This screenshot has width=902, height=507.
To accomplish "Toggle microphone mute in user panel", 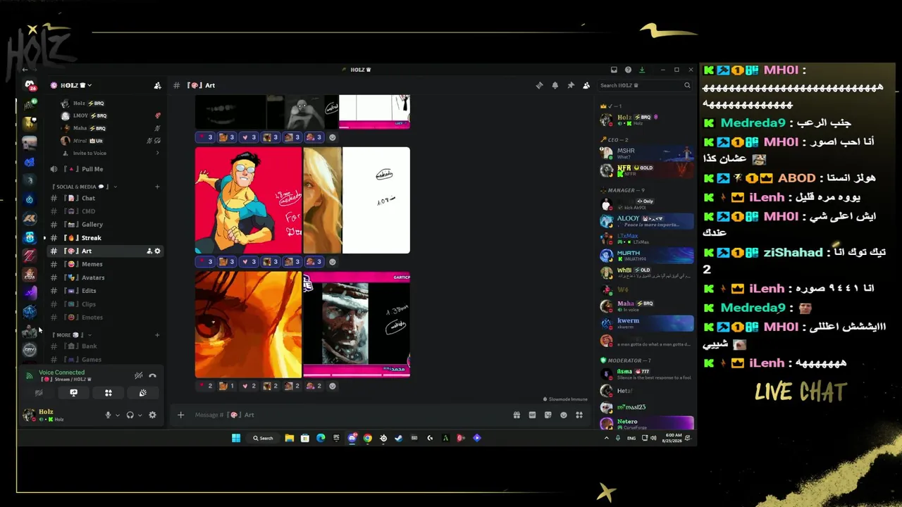I will pyautogui.click(x=108, y=415).
